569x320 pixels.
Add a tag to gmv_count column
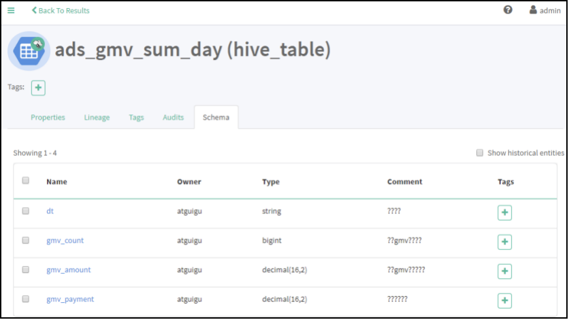coord(504,242)
